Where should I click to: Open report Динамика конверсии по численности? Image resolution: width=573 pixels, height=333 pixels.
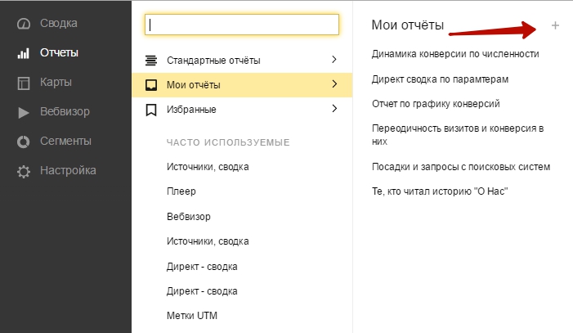click(x=455, y=54)
